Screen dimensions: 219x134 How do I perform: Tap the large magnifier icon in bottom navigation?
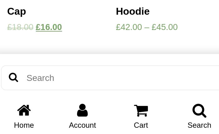click(x=199, y=111)
